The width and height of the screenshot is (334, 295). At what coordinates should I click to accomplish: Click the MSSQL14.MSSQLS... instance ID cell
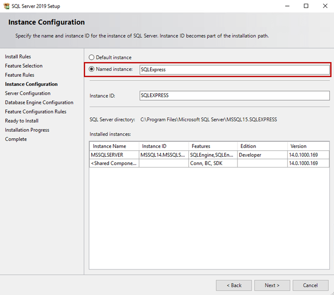[x=164, y=155]
